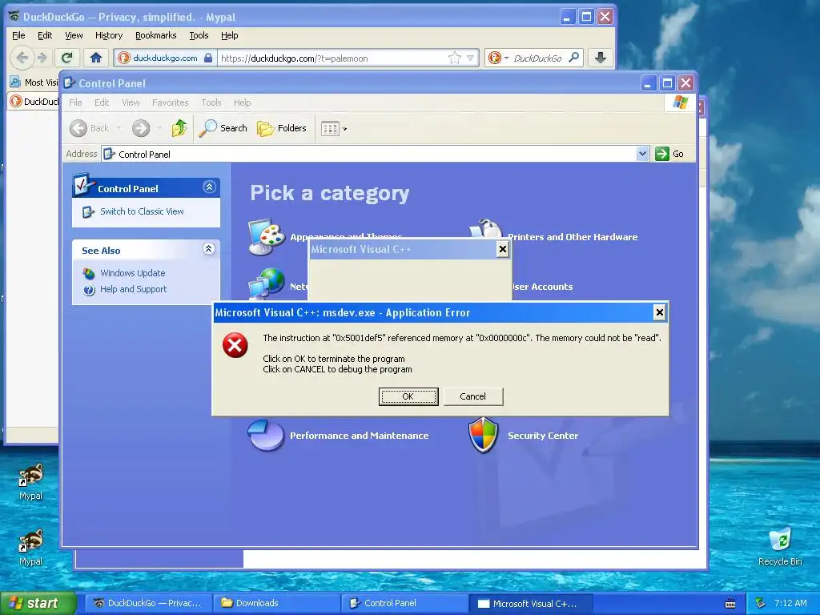Close the Application Error dialog
Screen dimensions: 820x615
[660, 313]
